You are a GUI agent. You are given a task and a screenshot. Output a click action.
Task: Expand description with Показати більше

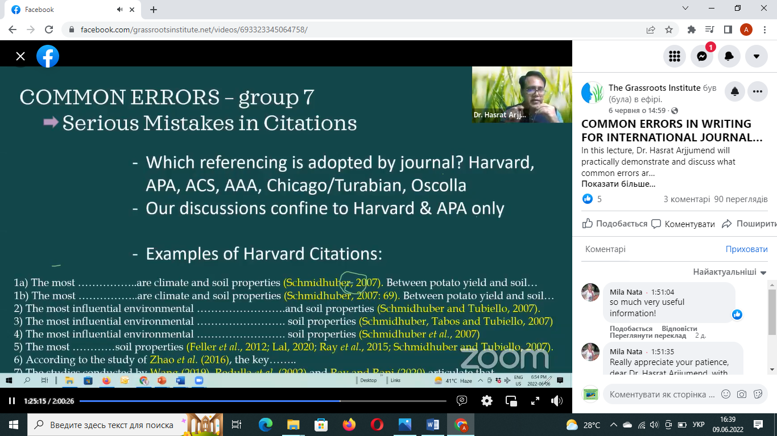618,184
